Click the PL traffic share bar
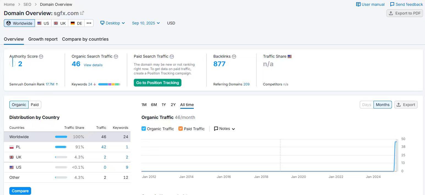Image resolution: width=425 pixels, height=195 pixels. pyautogui.click(x=61, y=147)
